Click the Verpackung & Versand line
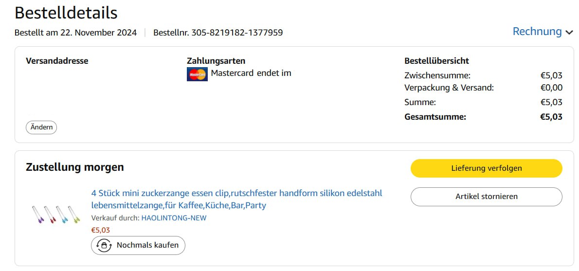Screen dimensions: 579x271 (449, 88)
